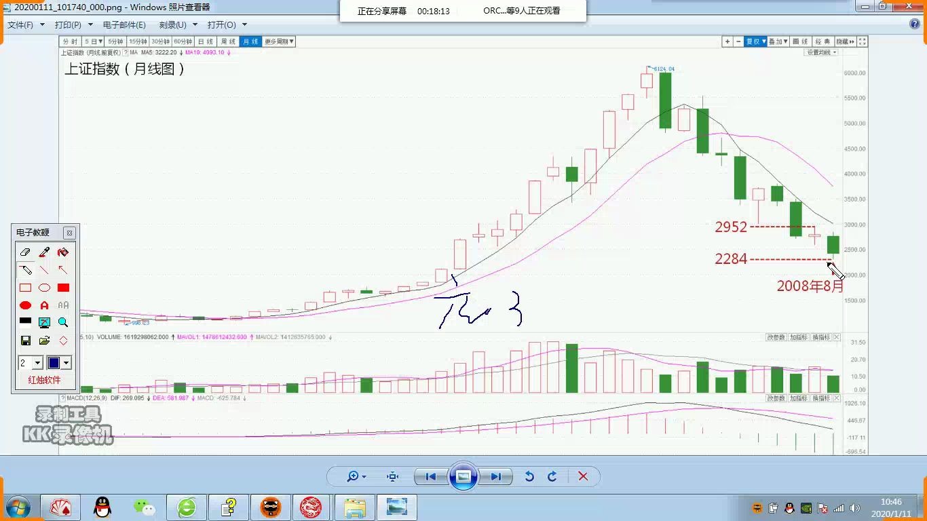Image resolution: width=927 pixels, height=521 pixels.
Task: Open file with the folder icon in 电子教鞭
Action: coord(45,341)
